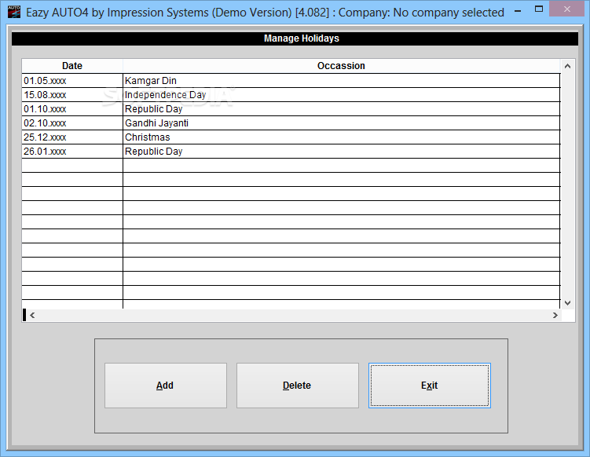Select Republic Day in the 26.01.xxxx row

341,152
